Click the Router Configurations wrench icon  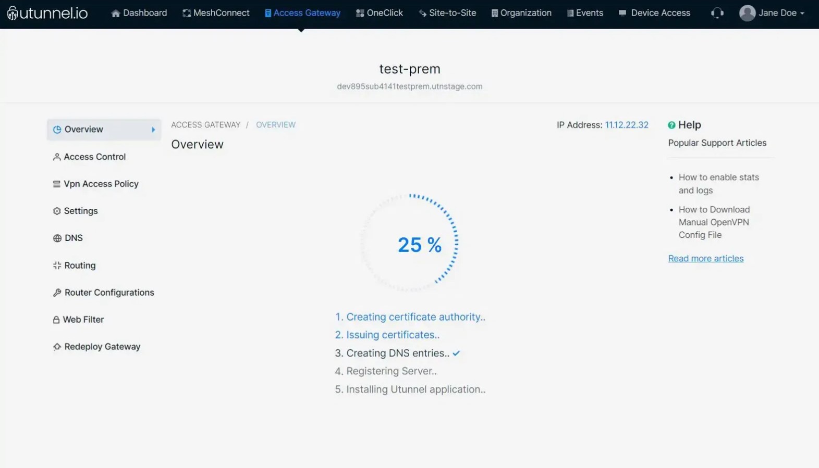[x=57, y=293]
